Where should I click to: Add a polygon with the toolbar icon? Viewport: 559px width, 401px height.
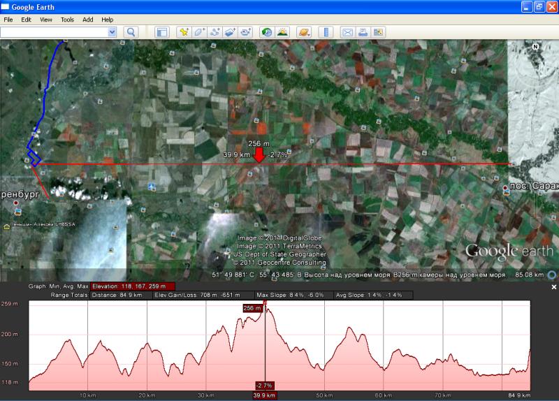pyautogui.click(x=199, y=32)
